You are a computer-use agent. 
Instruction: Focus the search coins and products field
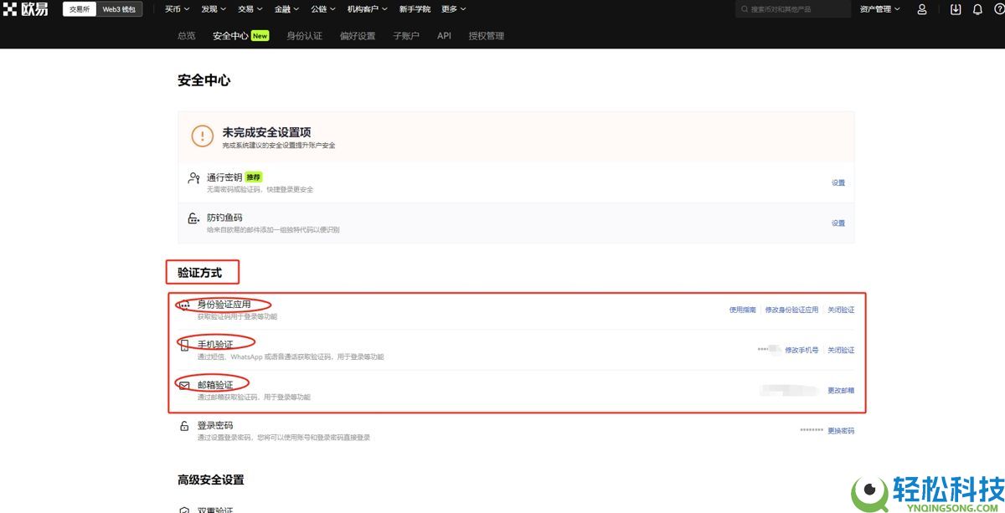(793, 9)
